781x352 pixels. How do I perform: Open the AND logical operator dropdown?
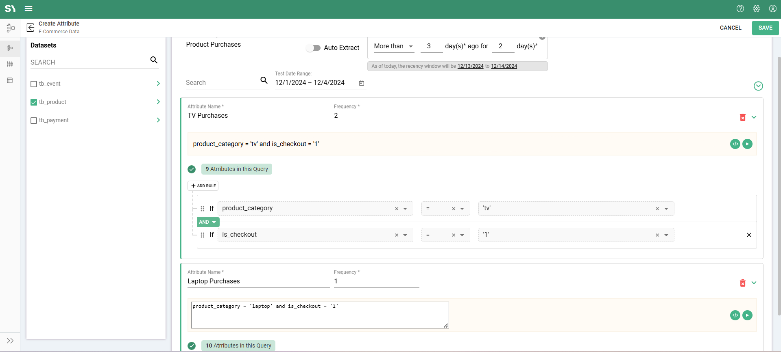tap(208, 222)
